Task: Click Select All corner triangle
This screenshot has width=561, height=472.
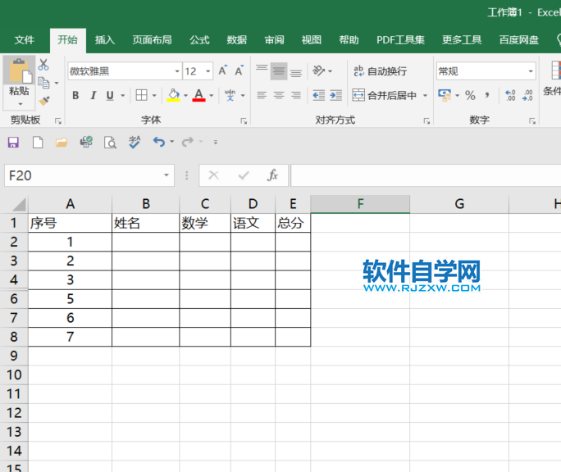Action: [19, 205]
